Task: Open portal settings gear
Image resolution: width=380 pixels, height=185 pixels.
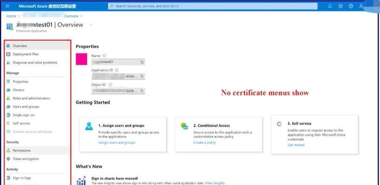Action: pos(341,6)
